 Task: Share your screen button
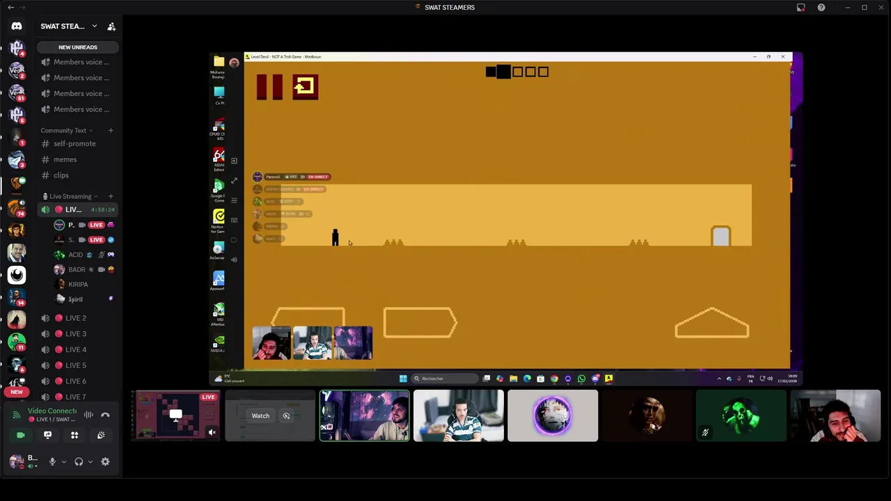coord(47,435)
